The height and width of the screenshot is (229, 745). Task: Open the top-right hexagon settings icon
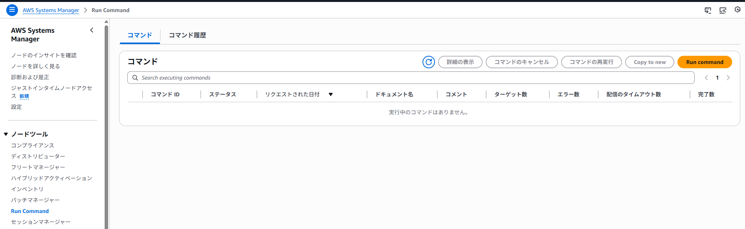tap(738, 9)
